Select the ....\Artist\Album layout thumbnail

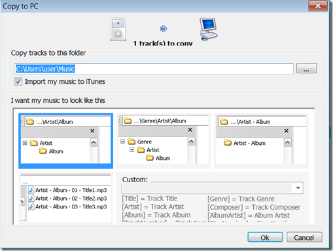pyautogui.click(x=65, y=141)
